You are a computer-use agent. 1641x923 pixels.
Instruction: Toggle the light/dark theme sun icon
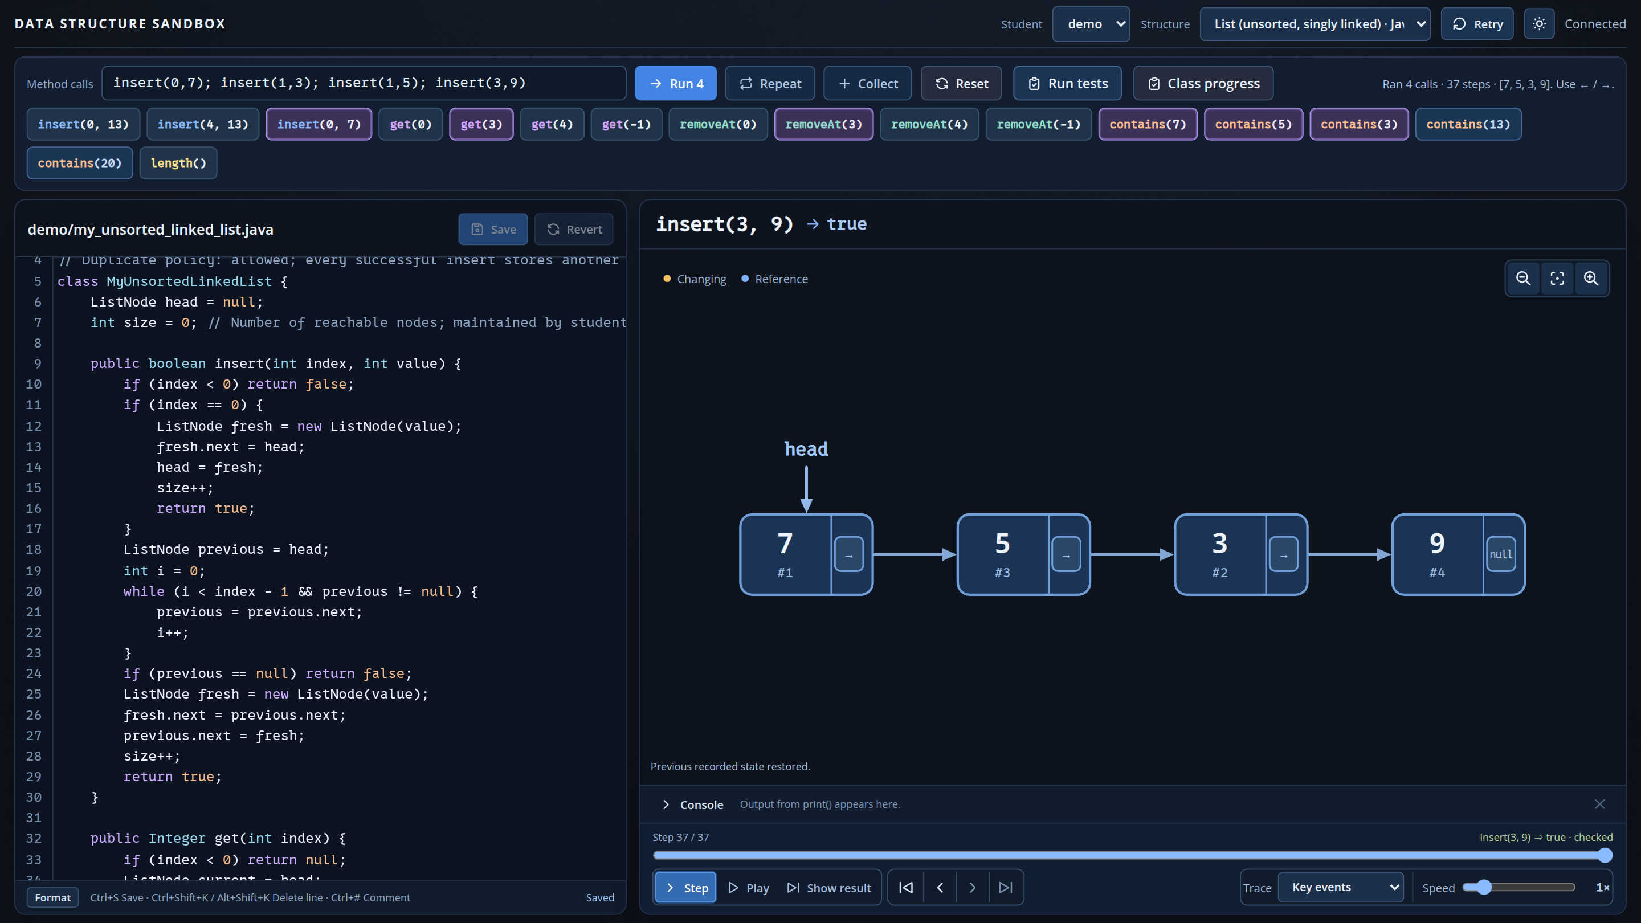coord(1539,24)
